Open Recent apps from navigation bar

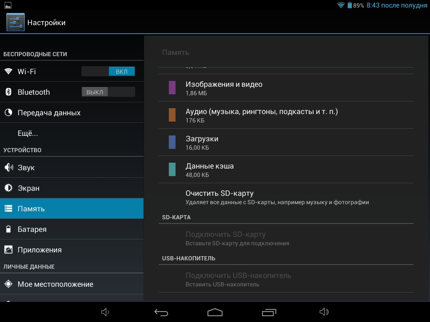coord(269,312)
